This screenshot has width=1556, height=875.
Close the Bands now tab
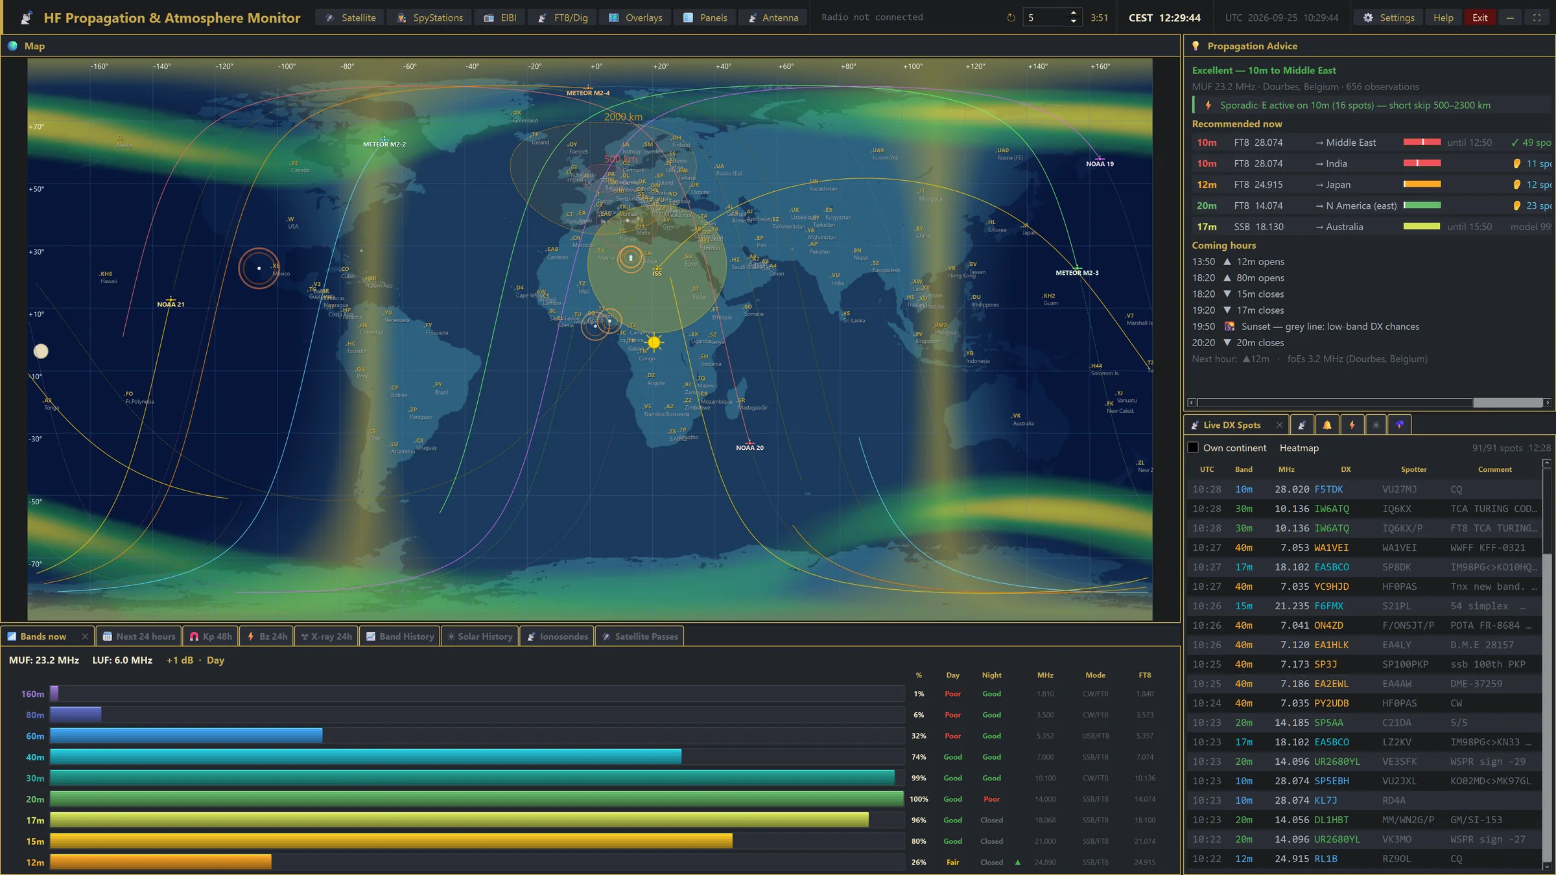(x=85, y=636)
